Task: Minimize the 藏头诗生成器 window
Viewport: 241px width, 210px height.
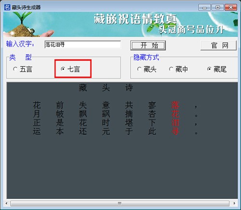Action: tap(204, 7)
